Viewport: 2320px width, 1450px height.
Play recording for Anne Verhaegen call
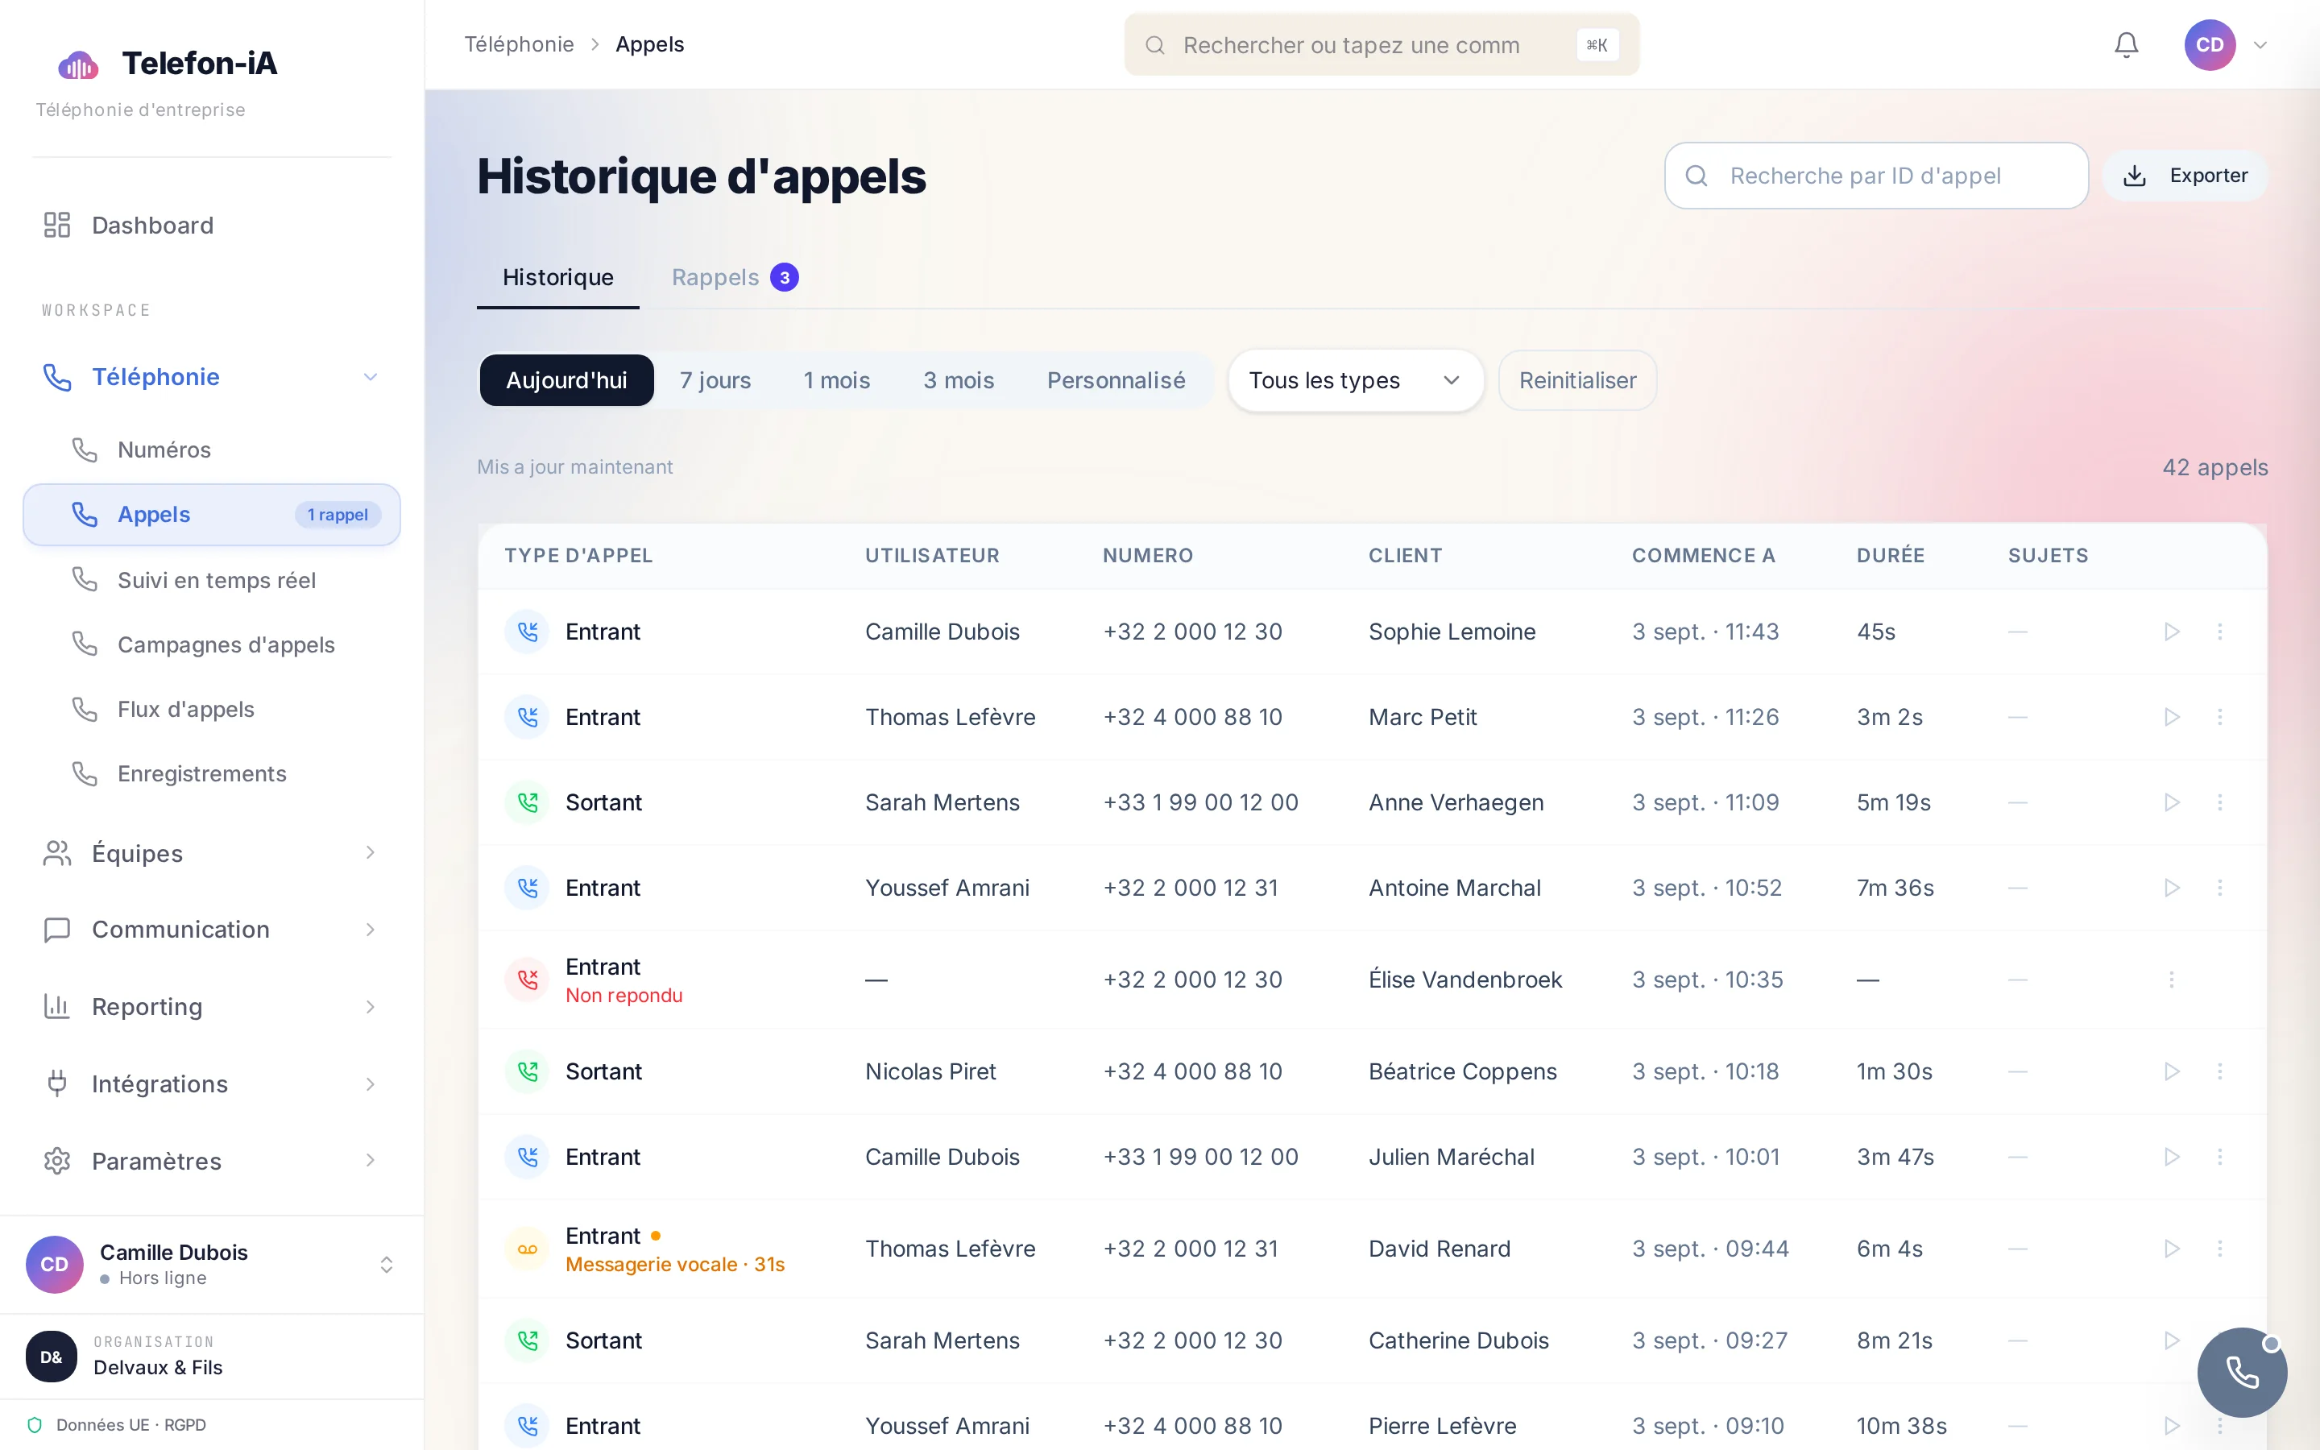tap(2172, 802)
